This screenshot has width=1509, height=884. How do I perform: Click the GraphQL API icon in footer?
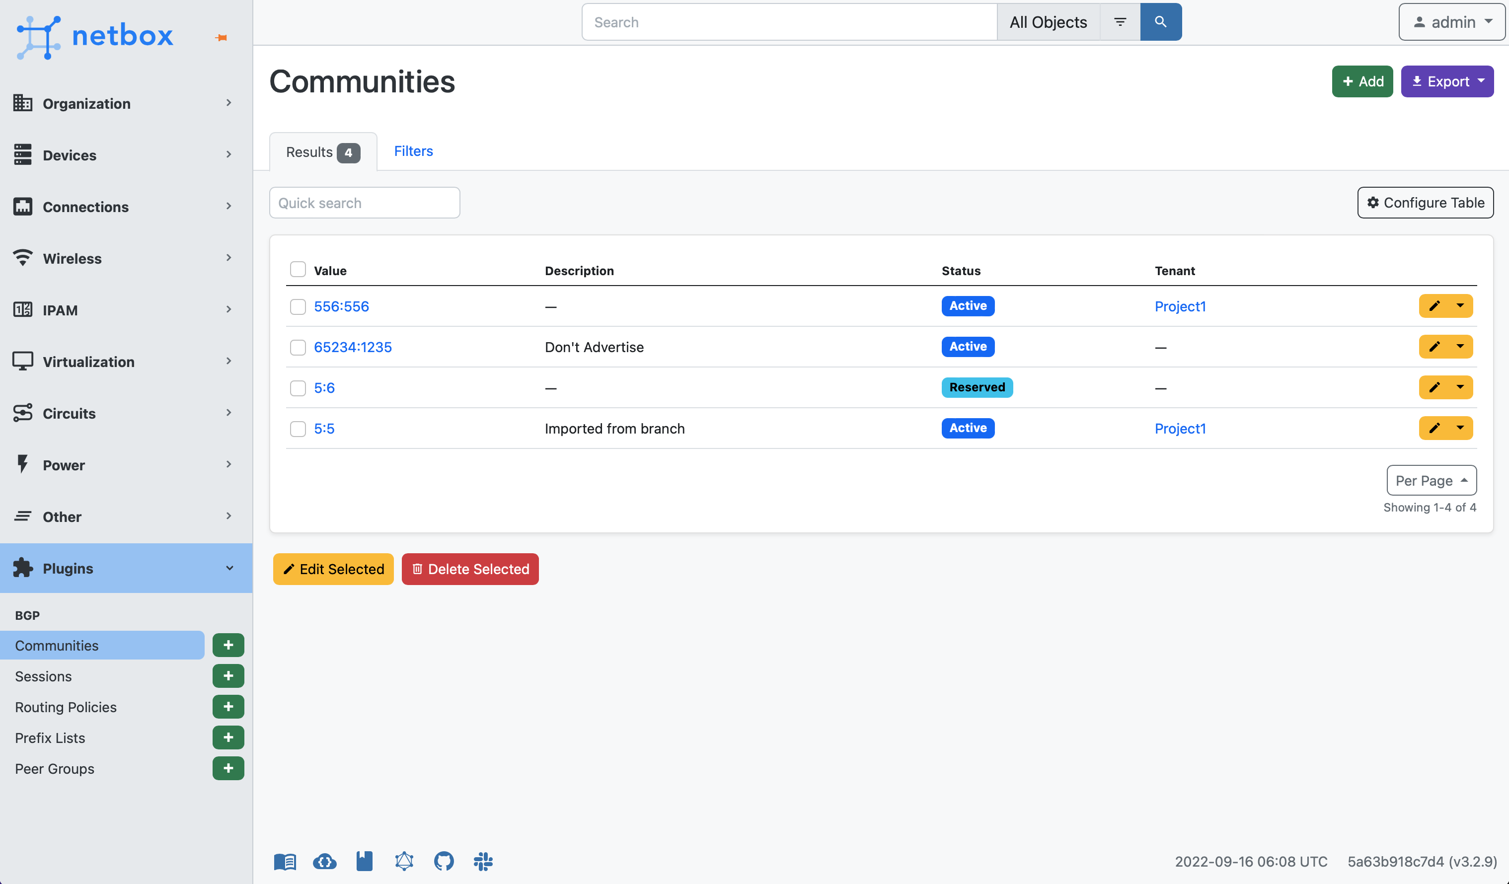pyautogui.click(x=404, y=861)
